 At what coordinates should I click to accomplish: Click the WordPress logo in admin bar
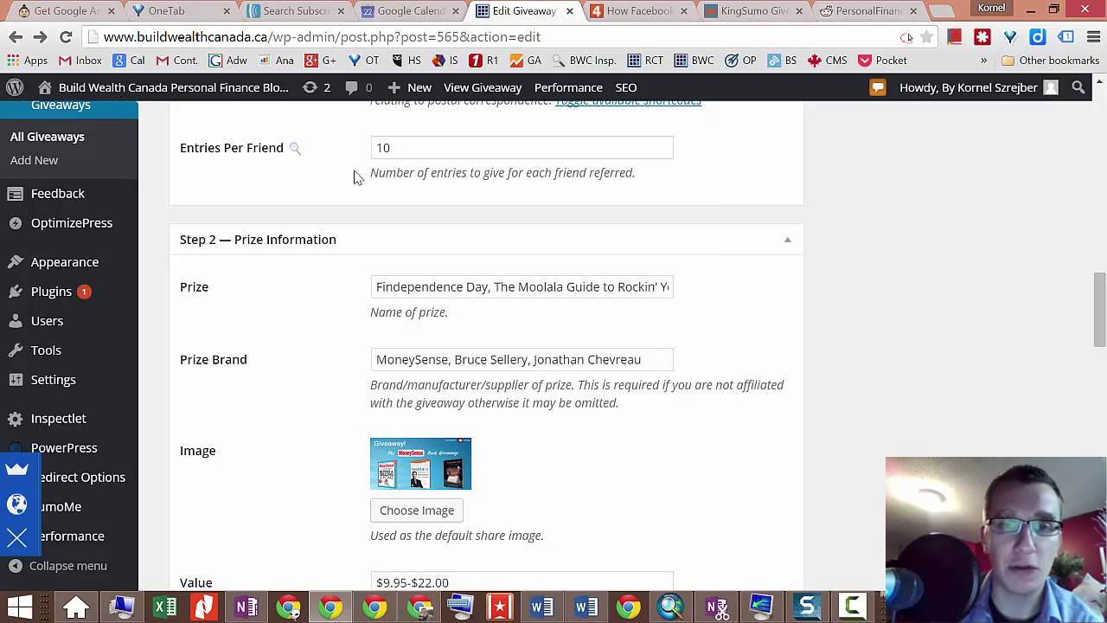coord(15,87)
